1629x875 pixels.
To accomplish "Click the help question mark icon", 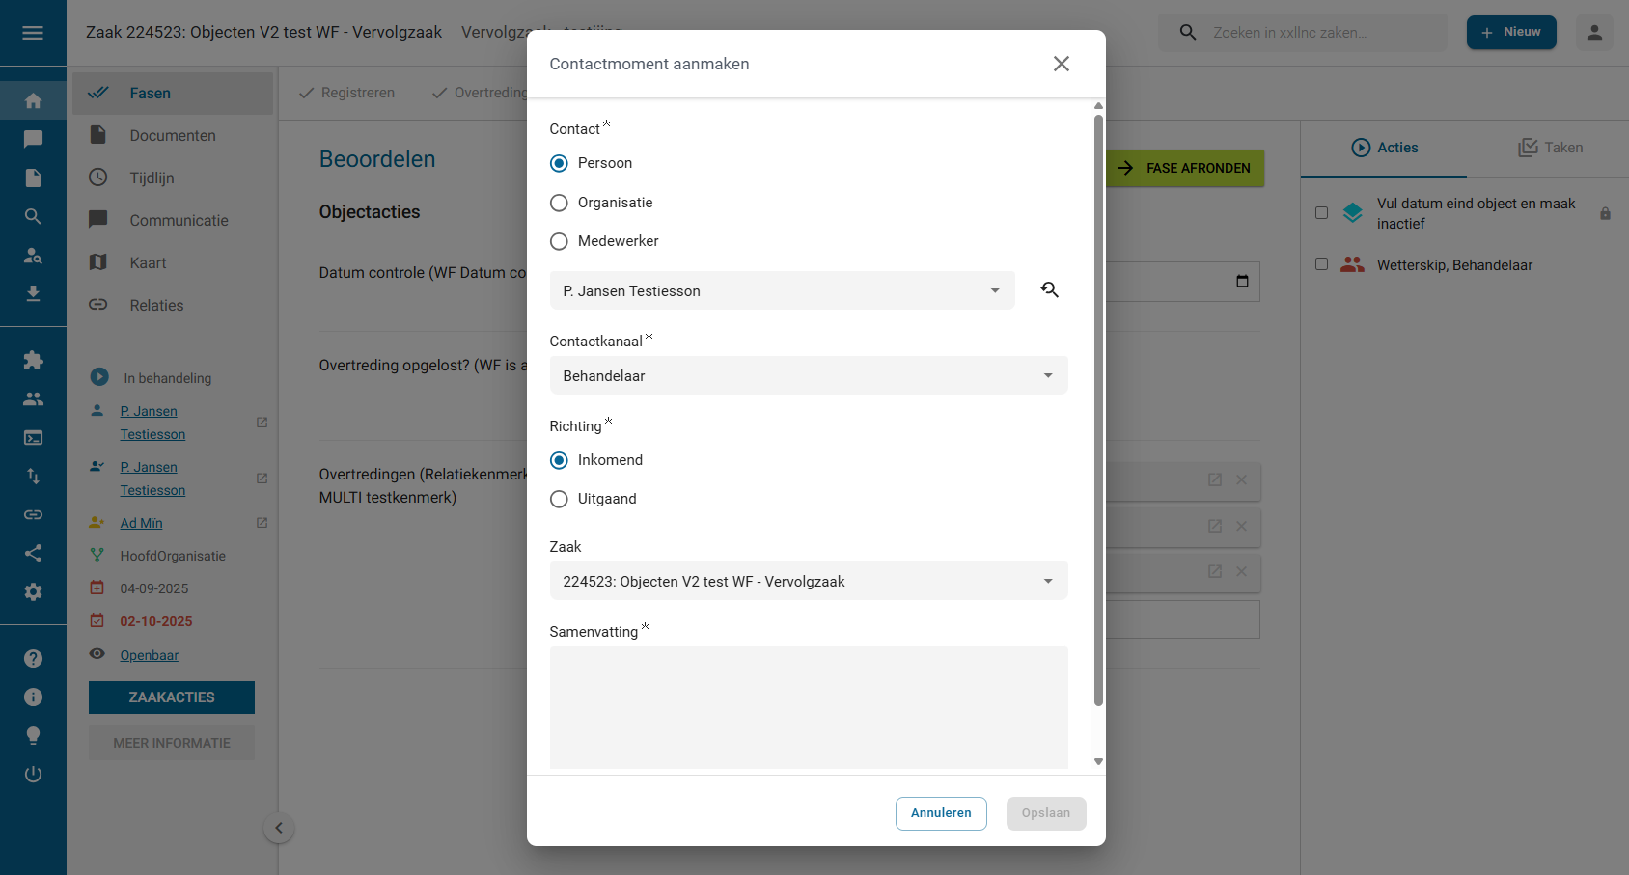I will [x=33, y=658].
